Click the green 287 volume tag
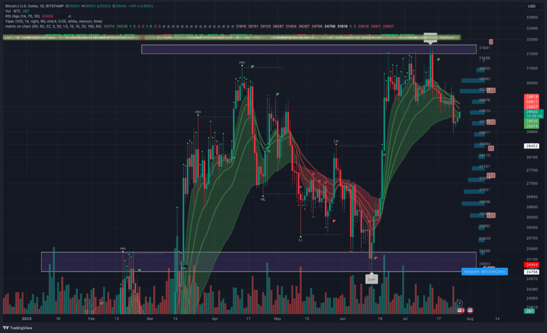The height and width of the screenshot is (333, 547). (x=529, y=311)
